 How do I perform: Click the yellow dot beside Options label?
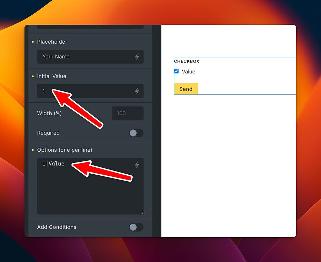tap(33, 150)
